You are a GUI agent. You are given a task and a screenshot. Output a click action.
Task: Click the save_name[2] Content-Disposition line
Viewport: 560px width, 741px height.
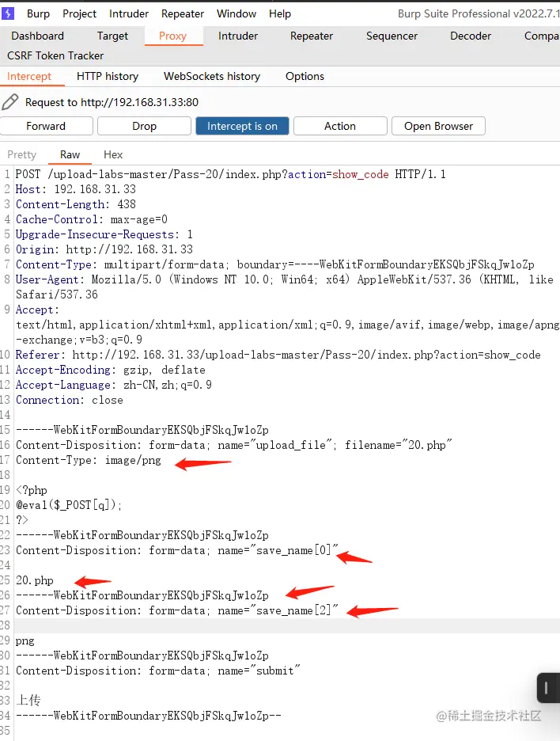[177, 610]
